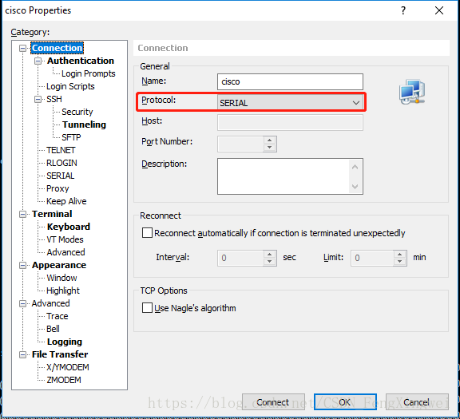The image size is (460, 419).
Task: Click the Connect button
Action: click(273, 402)
